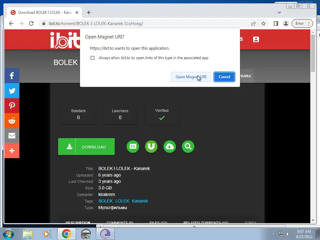Viewport: 320px width, 240px height.
Task: Open the taskbar clock showing 8:07 AM
Action: tap(304, 234)
